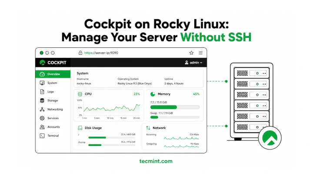Open the browser hamburger menu
The image size is (313, 176).
(200, 53)
